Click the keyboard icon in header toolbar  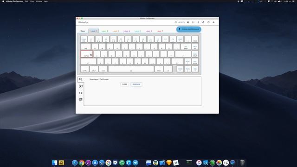[x=188, y=22]
